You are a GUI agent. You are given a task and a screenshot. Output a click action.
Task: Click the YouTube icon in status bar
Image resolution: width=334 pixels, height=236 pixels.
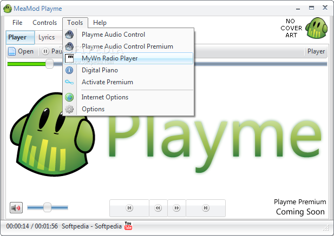128,226
